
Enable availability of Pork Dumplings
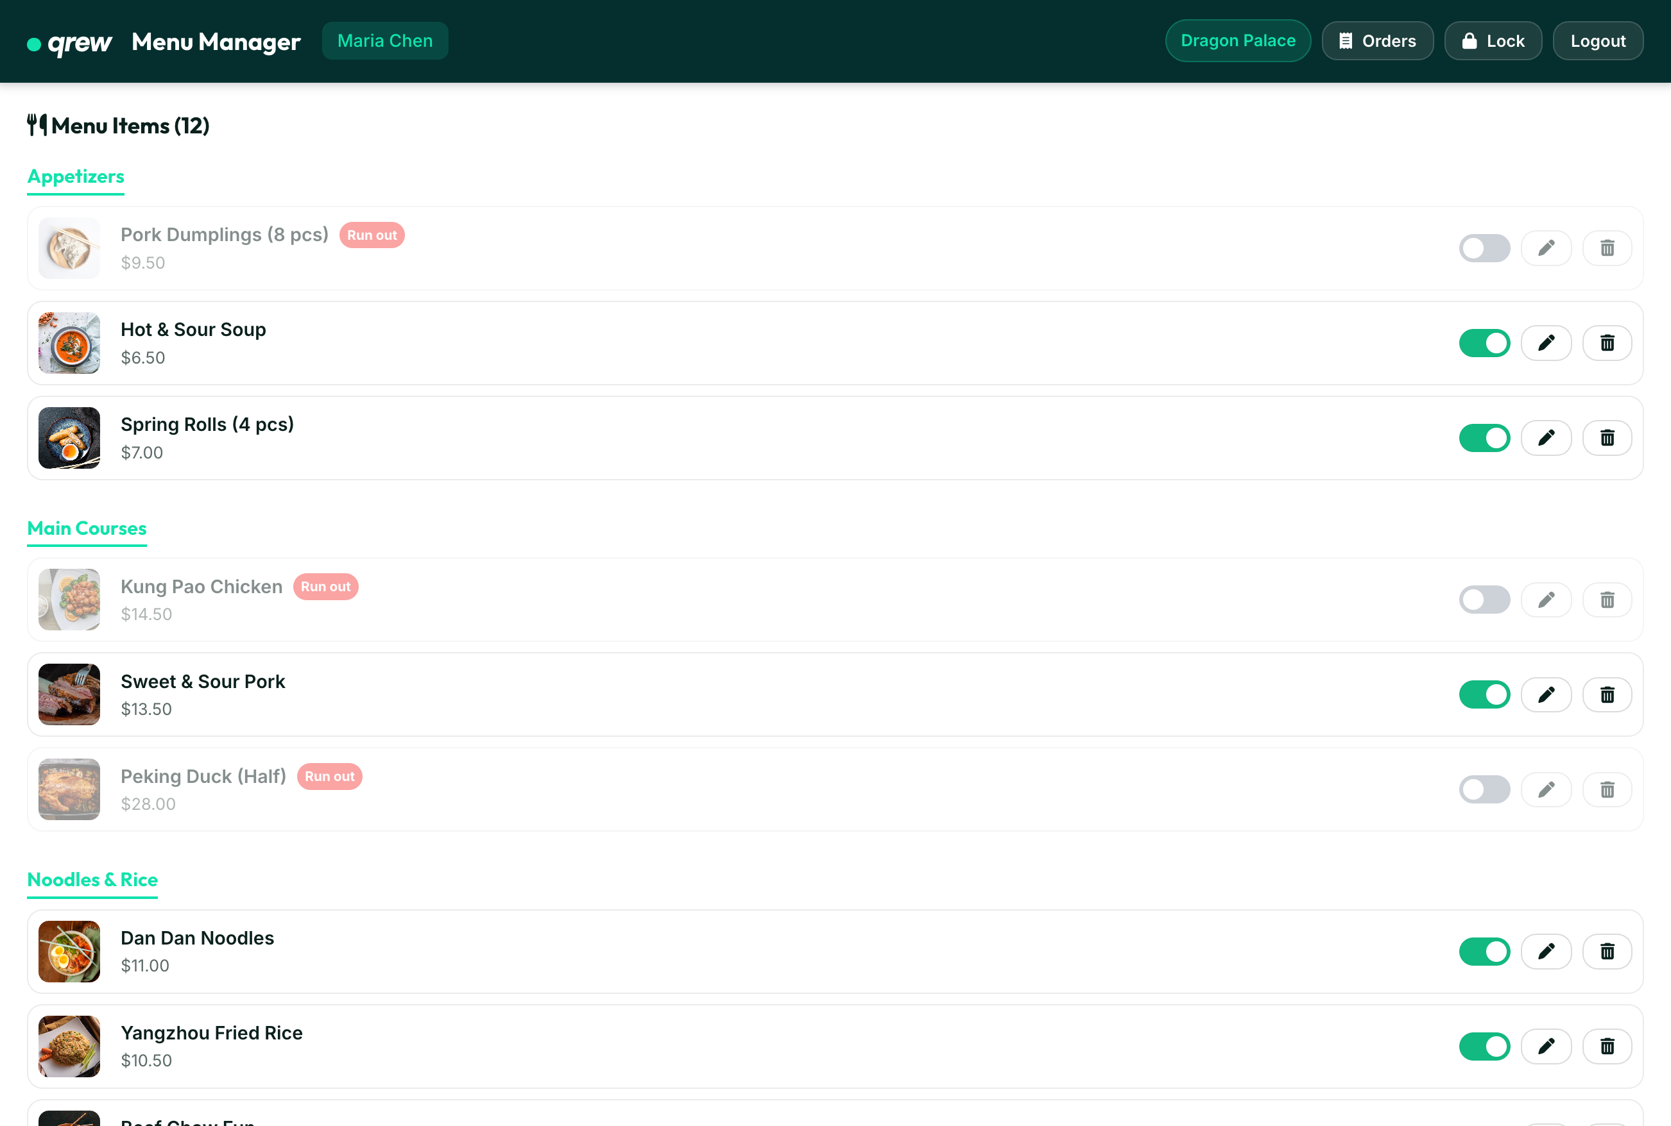1484,248
